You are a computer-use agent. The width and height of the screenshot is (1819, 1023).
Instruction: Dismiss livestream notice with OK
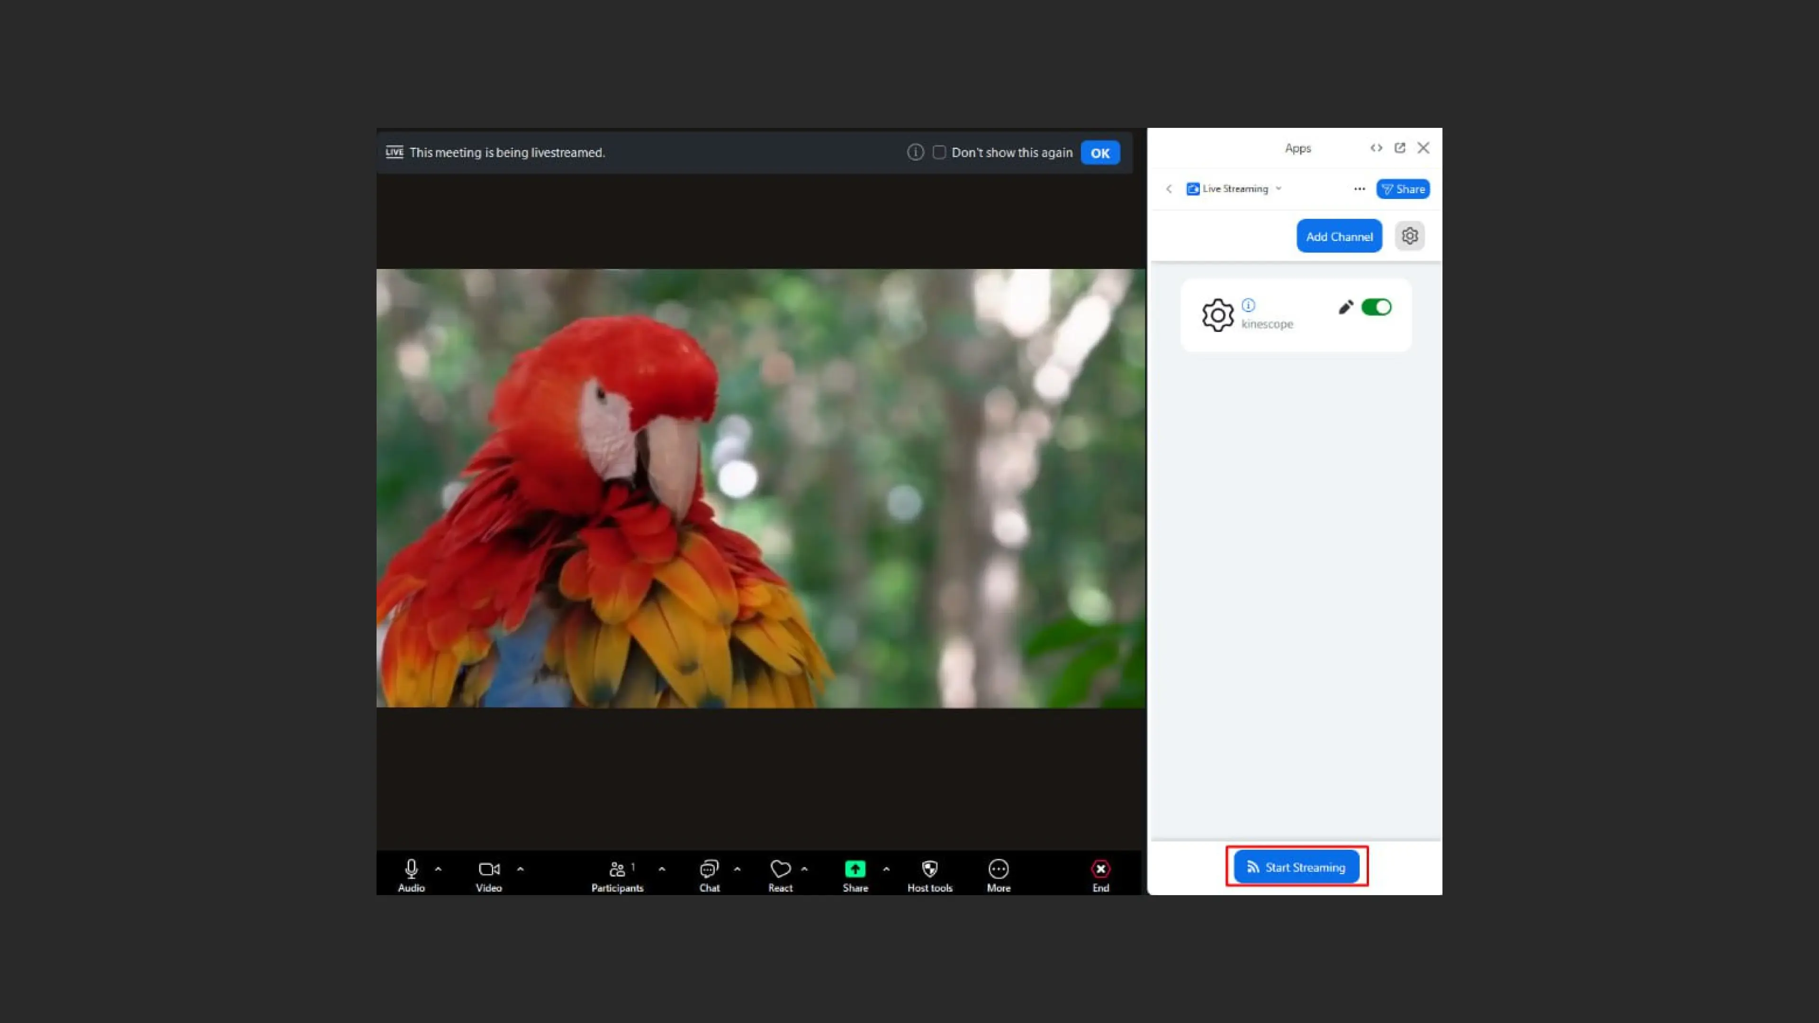pyautogui.click(x=1099, y=153)
